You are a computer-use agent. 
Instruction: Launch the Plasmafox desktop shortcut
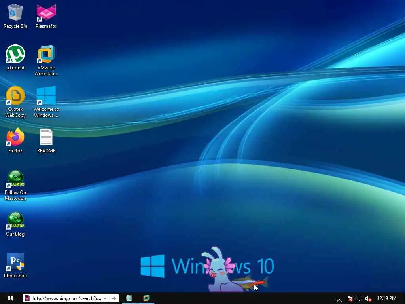point(46,16)
